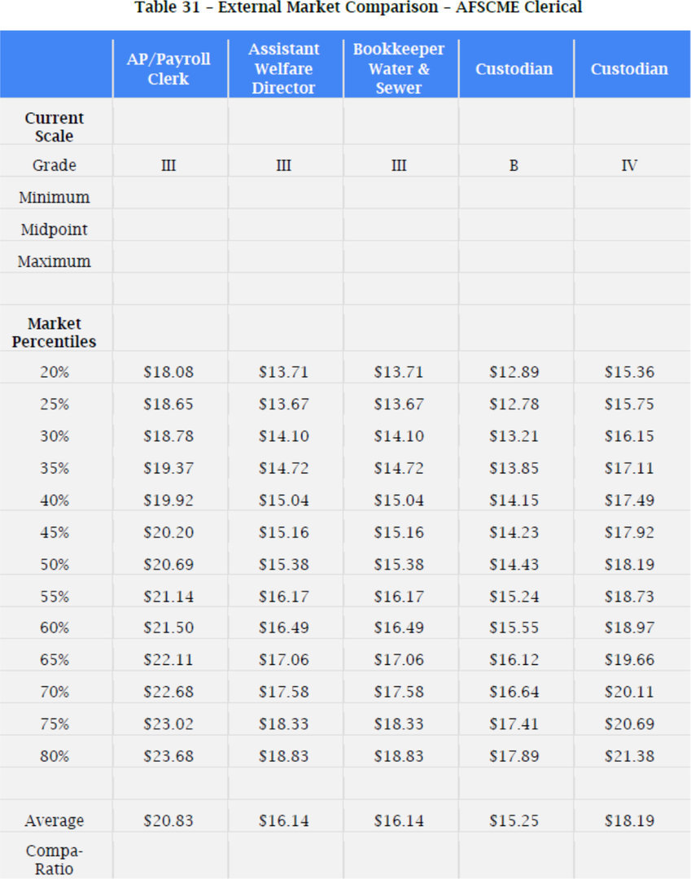The height and width of the screenshot is (879, 691).
Task: Click the $20.69 value in 50% row
Action: 168,564
